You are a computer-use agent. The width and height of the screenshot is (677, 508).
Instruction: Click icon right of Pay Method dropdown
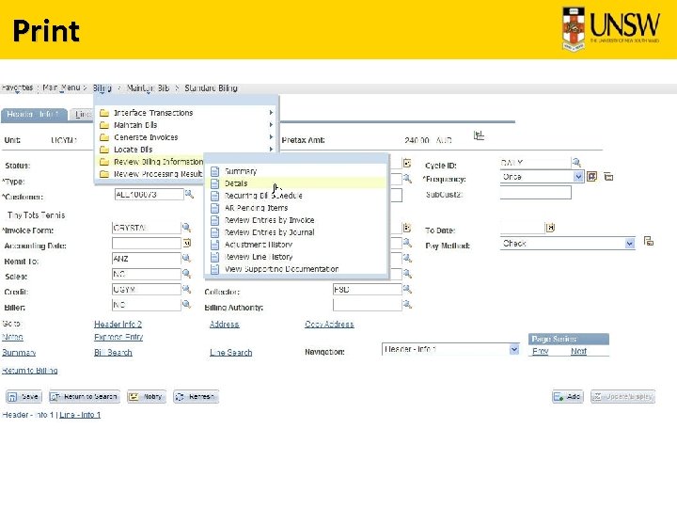(x=649, y=241)
